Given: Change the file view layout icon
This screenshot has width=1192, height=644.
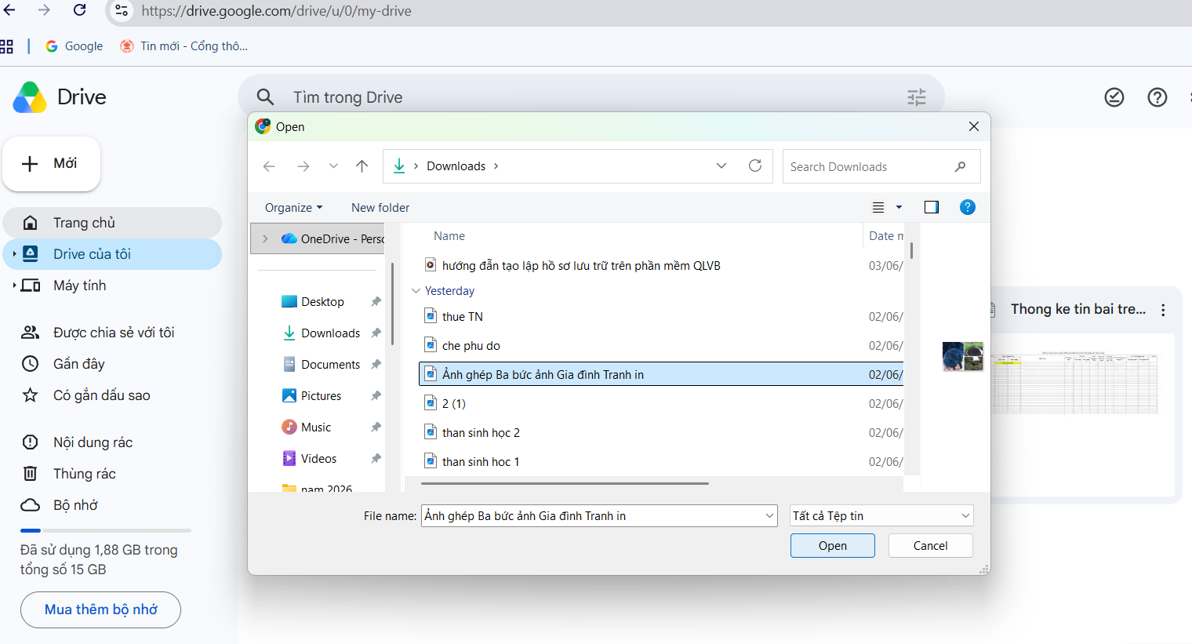Looking at the screenshot, I should [x=878, y=207].
